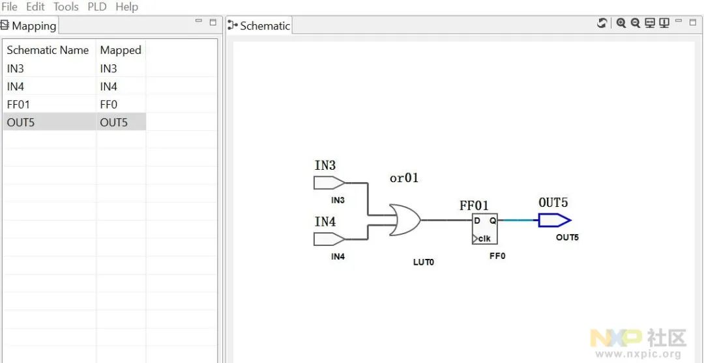Open the Tools menu
Viewport: 704px width, 363px height.
[x=66, y=7]
